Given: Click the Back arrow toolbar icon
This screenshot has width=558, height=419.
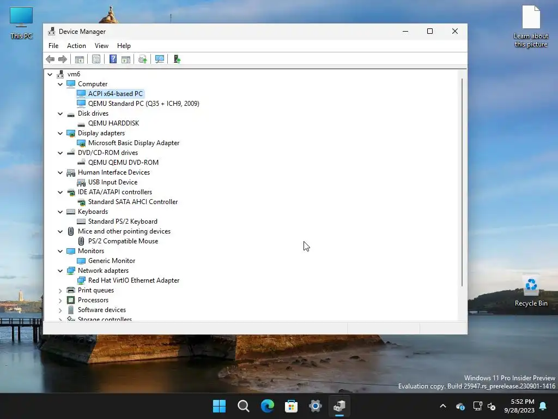Looking at the screenshot, I should point(50,59).
